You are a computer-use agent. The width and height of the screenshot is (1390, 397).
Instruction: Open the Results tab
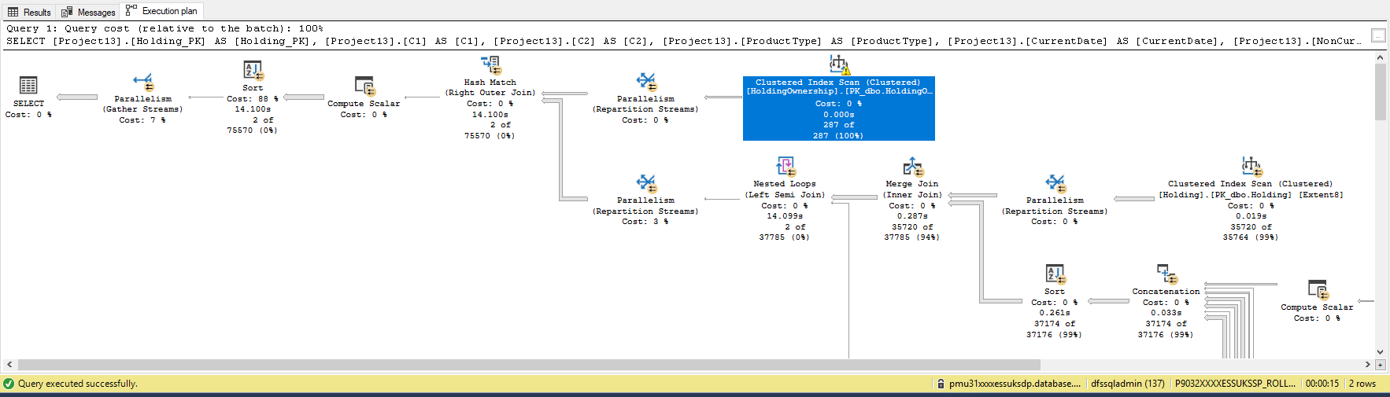click(29, 12)
